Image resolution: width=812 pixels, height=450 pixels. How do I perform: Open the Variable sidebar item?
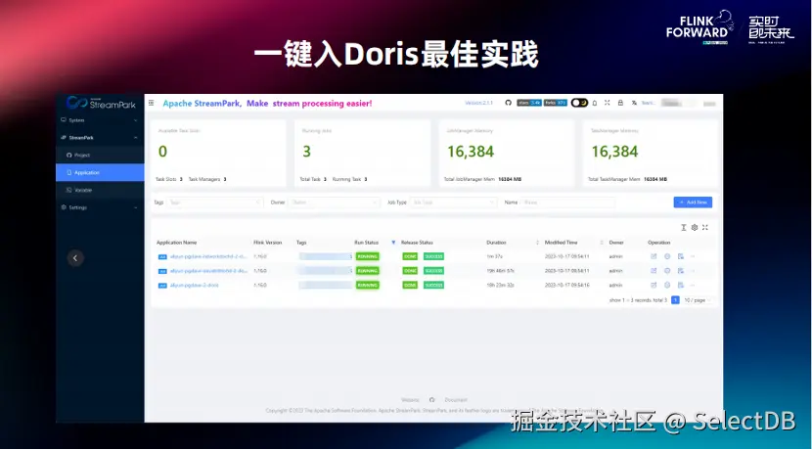pos(100,190)
